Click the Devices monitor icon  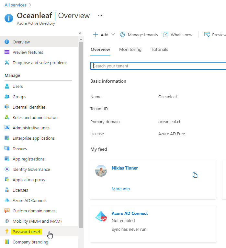point(7,148)
